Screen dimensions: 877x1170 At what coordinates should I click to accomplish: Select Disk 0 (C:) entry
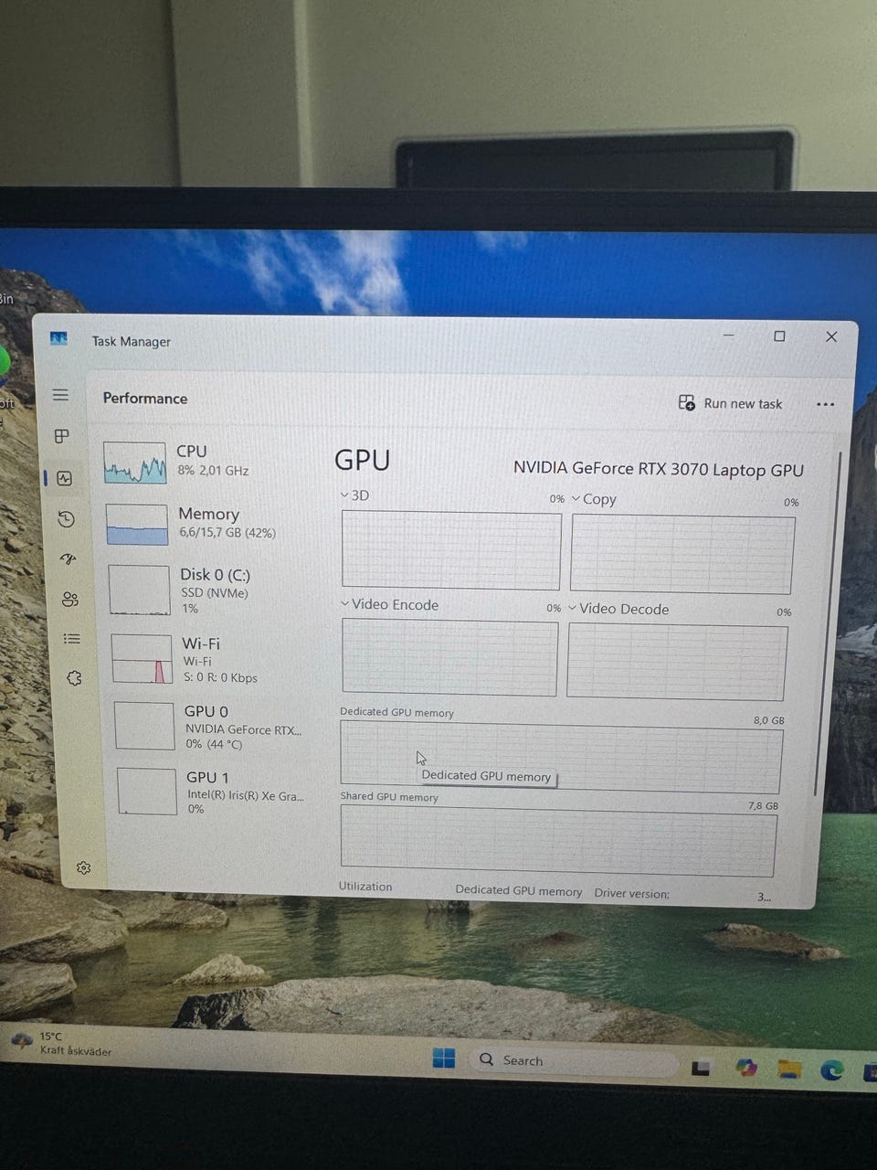(210, 590)
